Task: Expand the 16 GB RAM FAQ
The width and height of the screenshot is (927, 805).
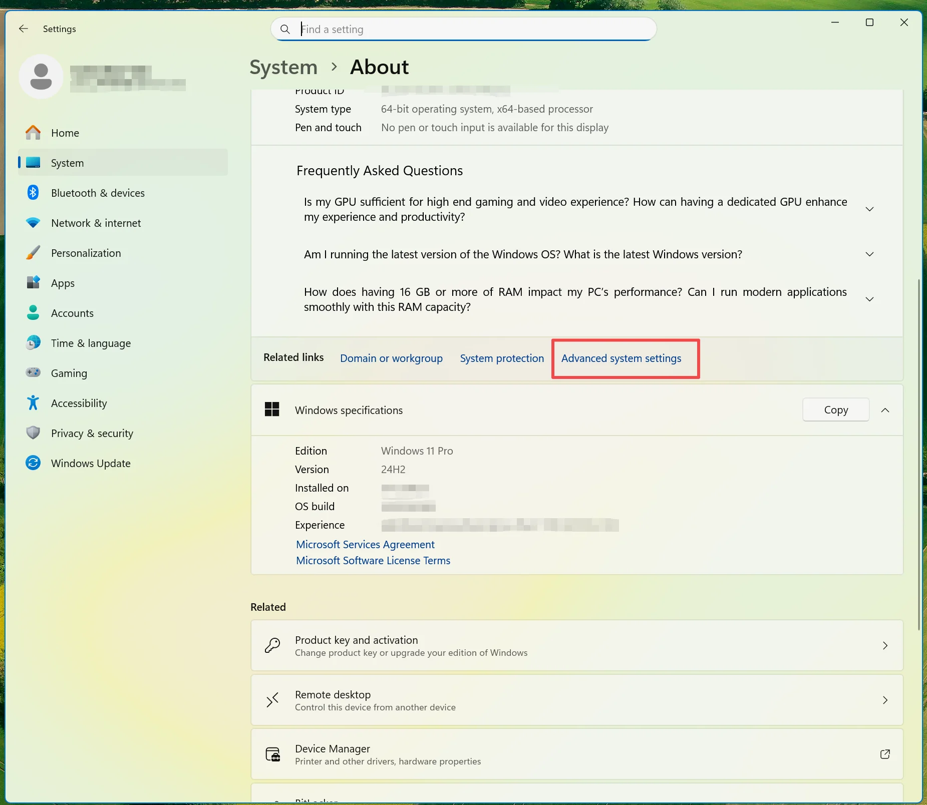Action: point(869,299)
